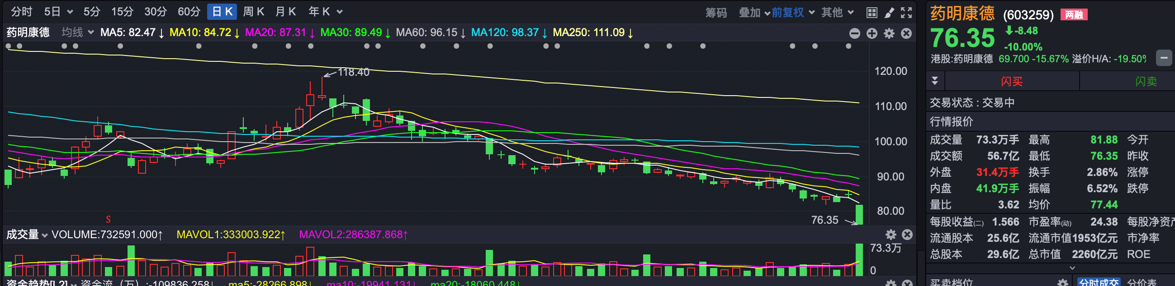Click the MA20: 87.31 indicator label
Viewport: 1175px width, 286px height.
pos(280,33)
